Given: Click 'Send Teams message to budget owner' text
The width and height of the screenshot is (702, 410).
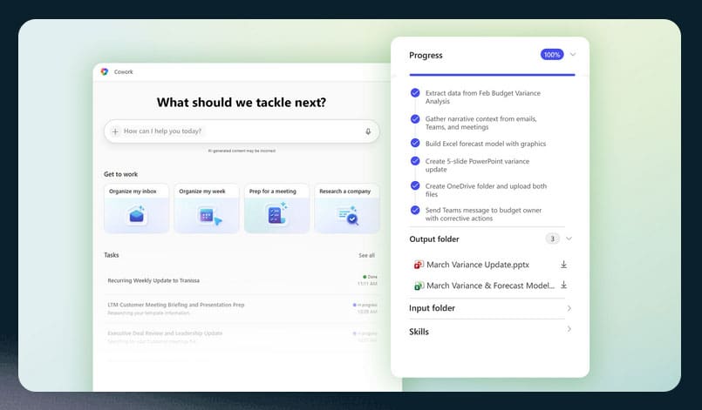Looking at the screenshot, I should pyautogui.click(x=483, y=210).
